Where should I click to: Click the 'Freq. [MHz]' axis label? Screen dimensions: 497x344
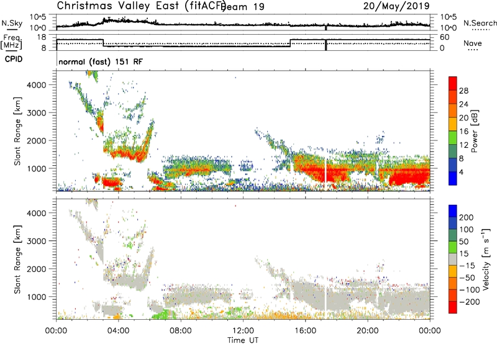click(12, 42)
